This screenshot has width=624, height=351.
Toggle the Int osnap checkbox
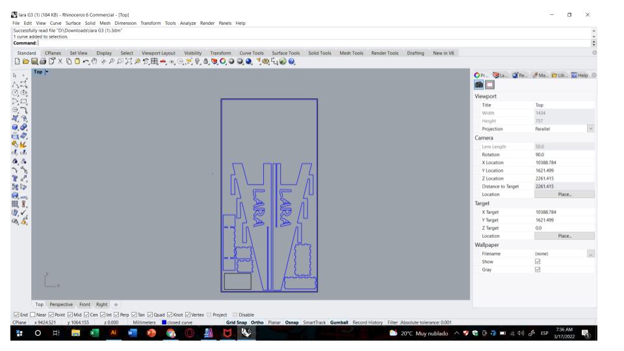pos(103,315)
